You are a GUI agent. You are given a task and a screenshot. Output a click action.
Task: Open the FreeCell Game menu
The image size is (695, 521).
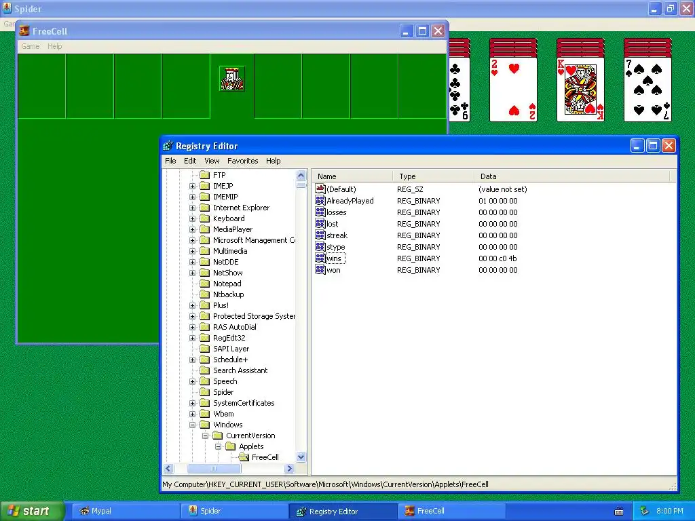coord(30,46)
